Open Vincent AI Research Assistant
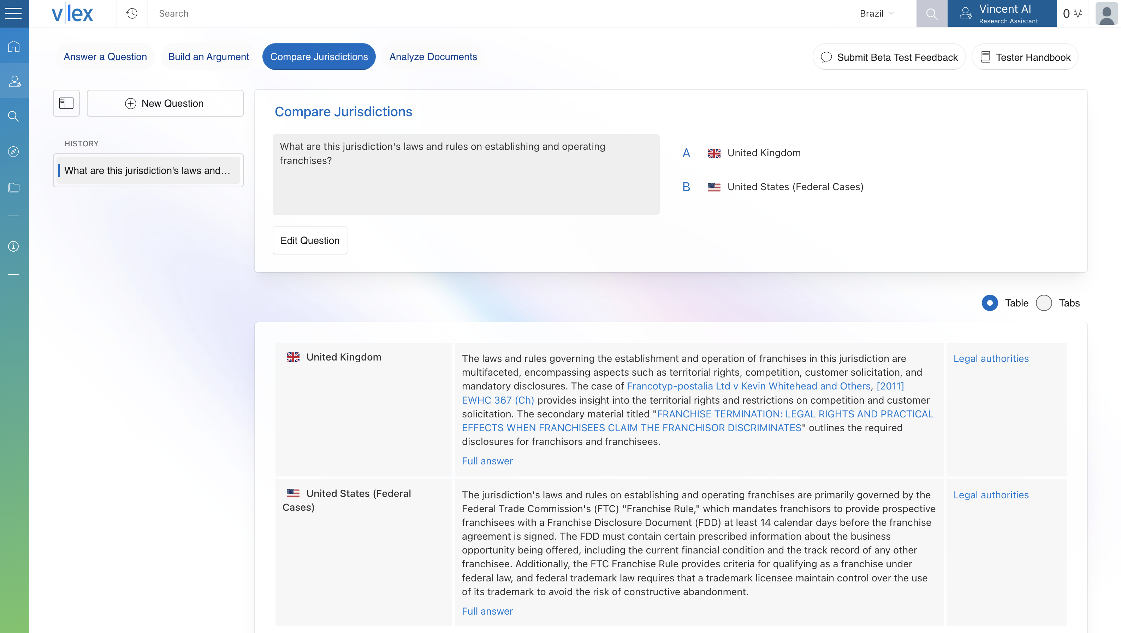Viewport: 1121px width, 633px height. point(1002,13)
